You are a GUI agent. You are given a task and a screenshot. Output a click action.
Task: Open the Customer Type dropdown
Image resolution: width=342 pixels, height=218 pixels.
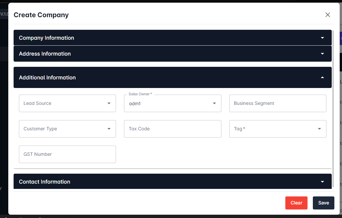(x=63, y=129)
